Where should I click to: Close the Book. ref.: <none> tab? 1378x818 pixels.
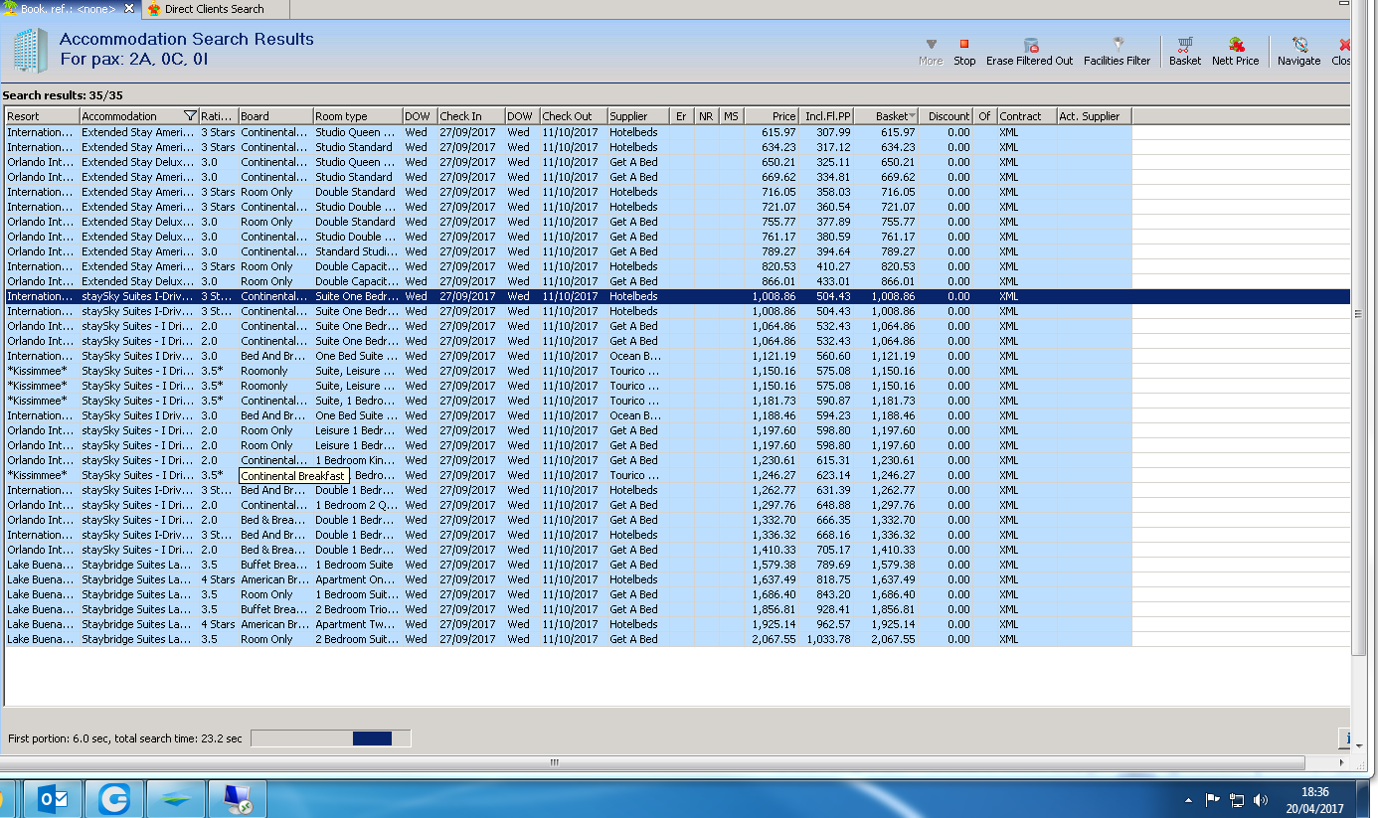click(129, 9)
